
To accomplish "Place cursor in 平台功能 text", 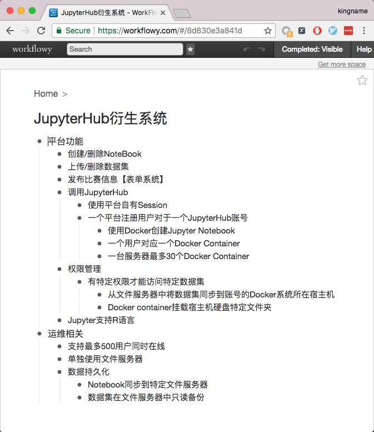I will (x=66, y=141).
